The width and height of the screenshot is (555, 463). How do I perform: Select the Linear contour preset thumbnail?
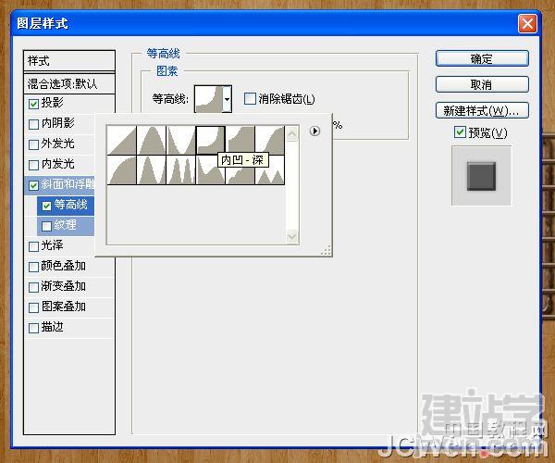122,140
